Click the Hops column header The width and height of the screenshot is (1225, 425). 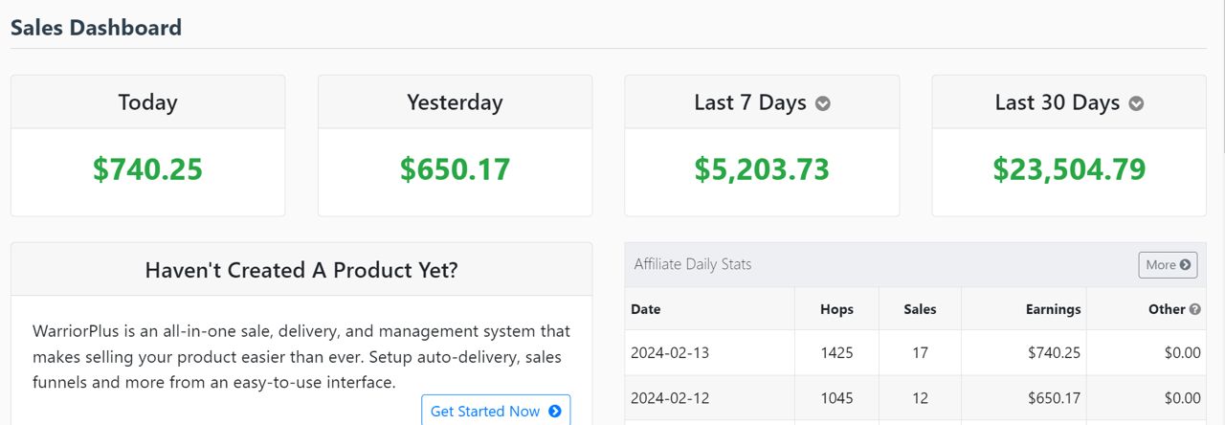coord(836,309)
